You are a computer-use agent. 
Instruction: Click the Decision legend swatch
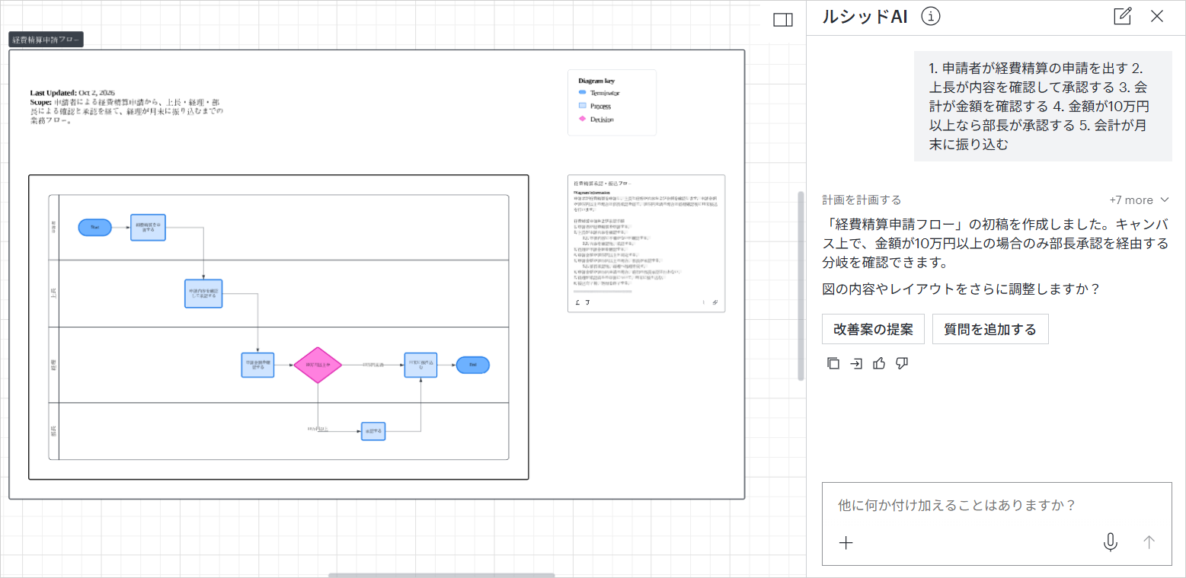[583, 120]
